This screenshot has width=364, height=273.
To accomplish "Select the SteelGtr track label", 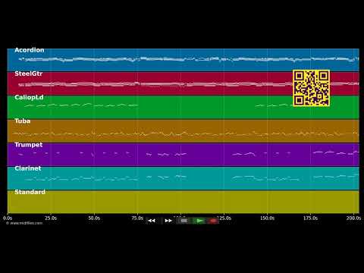I will (28, 74).
